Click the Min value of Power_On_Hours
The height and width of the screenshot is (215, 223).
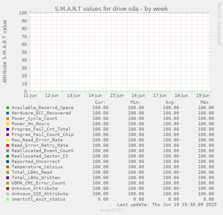point(136,124)
